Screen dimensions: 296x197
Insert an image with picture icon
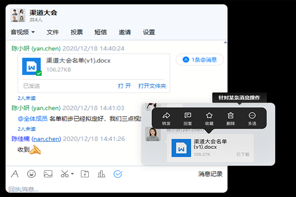pyautogui.click(x=48, y=174)
